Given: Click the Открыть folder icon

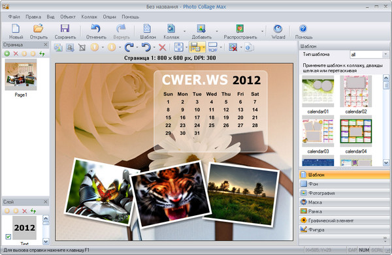Looking at the screenshot, I should pyautogui.click(x=39, y=29).
